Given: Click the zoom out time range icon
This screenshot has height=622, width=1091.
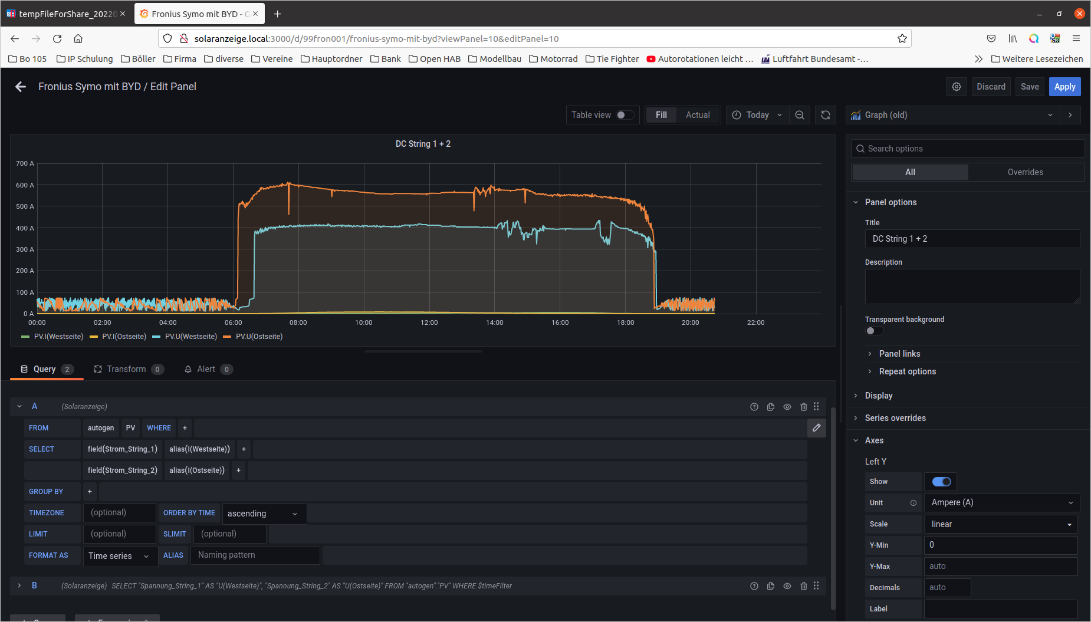Looking at the screenshot, I should click(x=800, y=115).
